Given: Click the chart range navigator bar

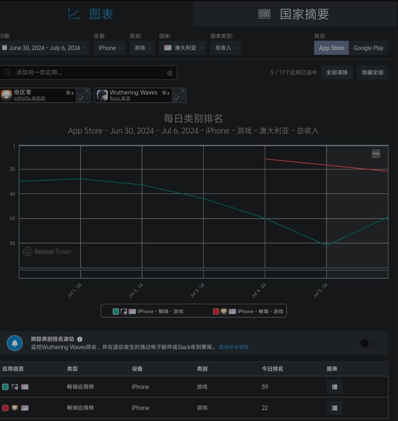Looking at the screenshot, I should pyautogui.click(x=203, y=274).
